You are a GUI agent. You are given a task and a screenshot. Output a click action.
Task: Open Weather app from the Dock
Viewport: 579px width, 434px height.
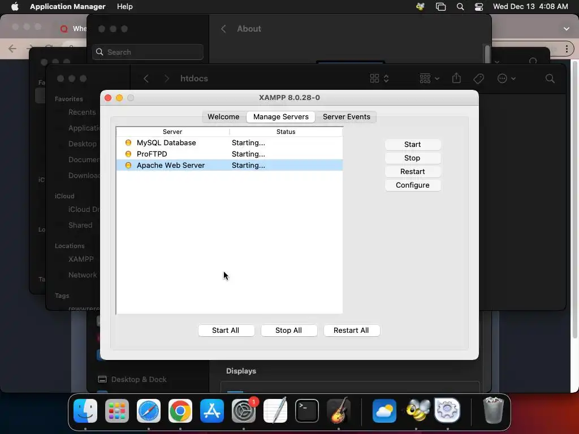(384, 411)
